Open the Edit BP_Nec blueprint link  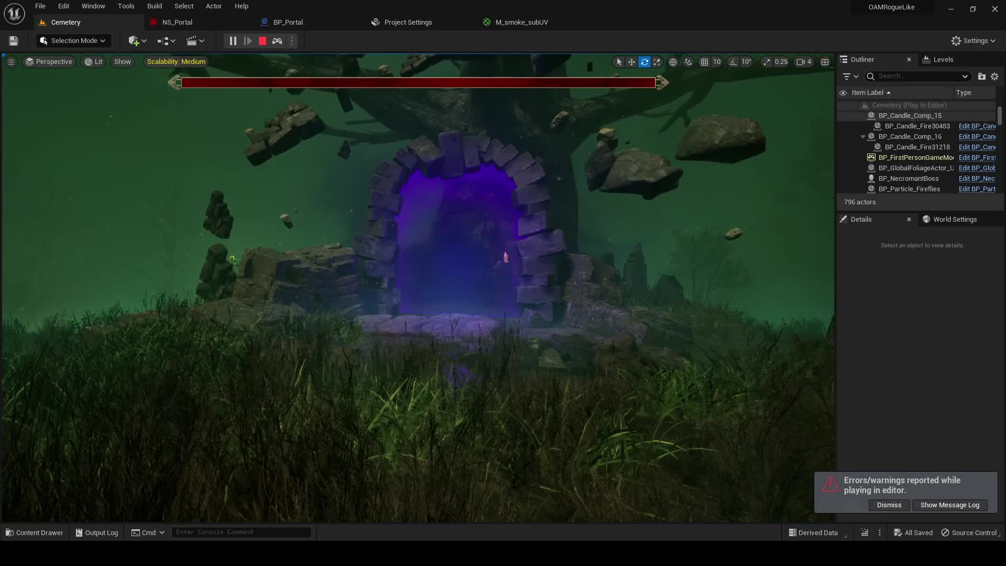pos(977,179)
